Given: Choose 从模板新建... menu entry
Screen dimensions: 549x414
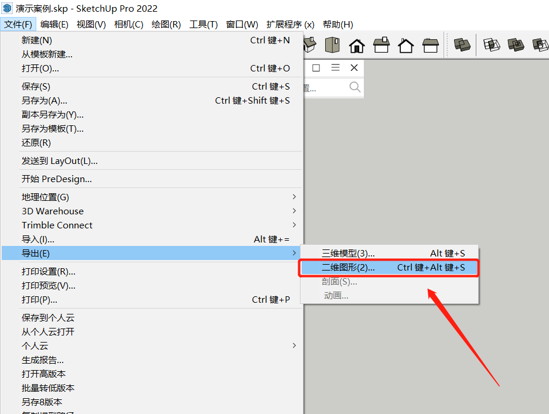Looking at the screenshot, I should 152,54.
